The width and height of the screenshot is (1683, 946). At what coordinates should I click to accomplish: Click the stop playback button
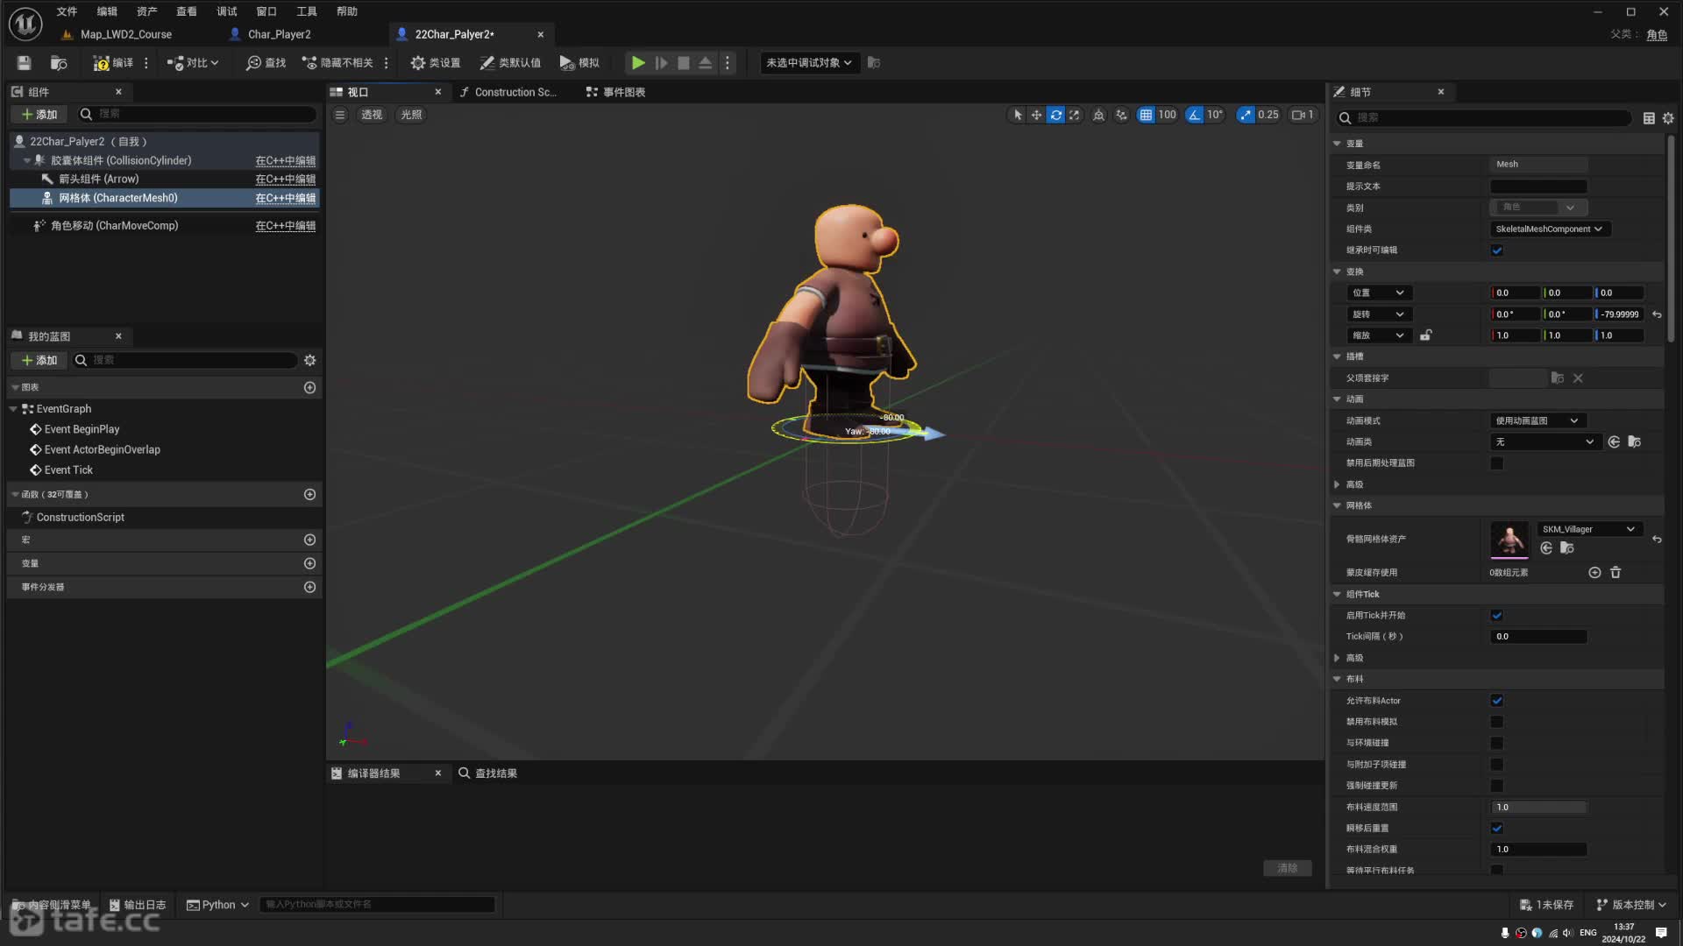[684, 63]
